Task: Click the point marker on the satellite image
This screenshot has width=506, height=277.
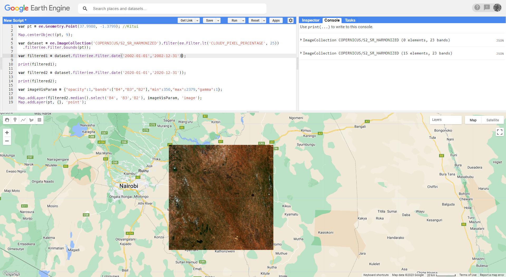Action: pos(253,195)
